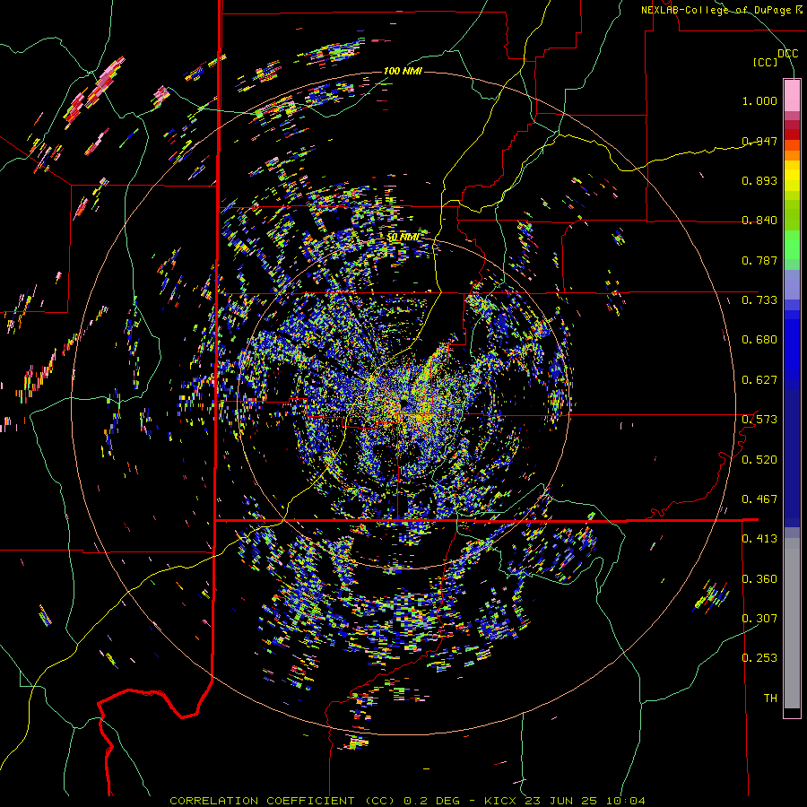Click the 0.307 scale label
The width and height of the screenshot is (807, 807).
759,619
